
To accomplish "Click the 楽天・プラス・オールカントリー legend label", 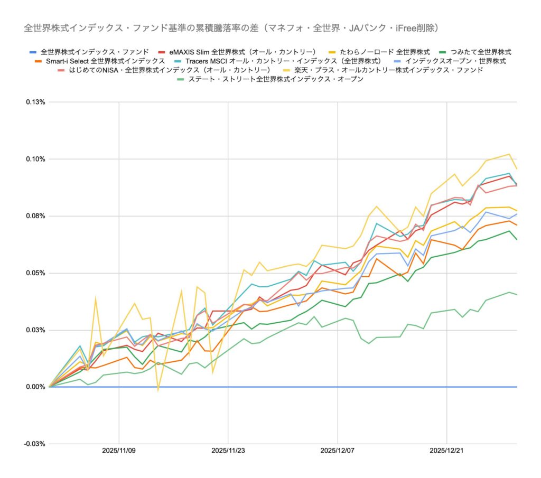I will (x=388, y=70).
